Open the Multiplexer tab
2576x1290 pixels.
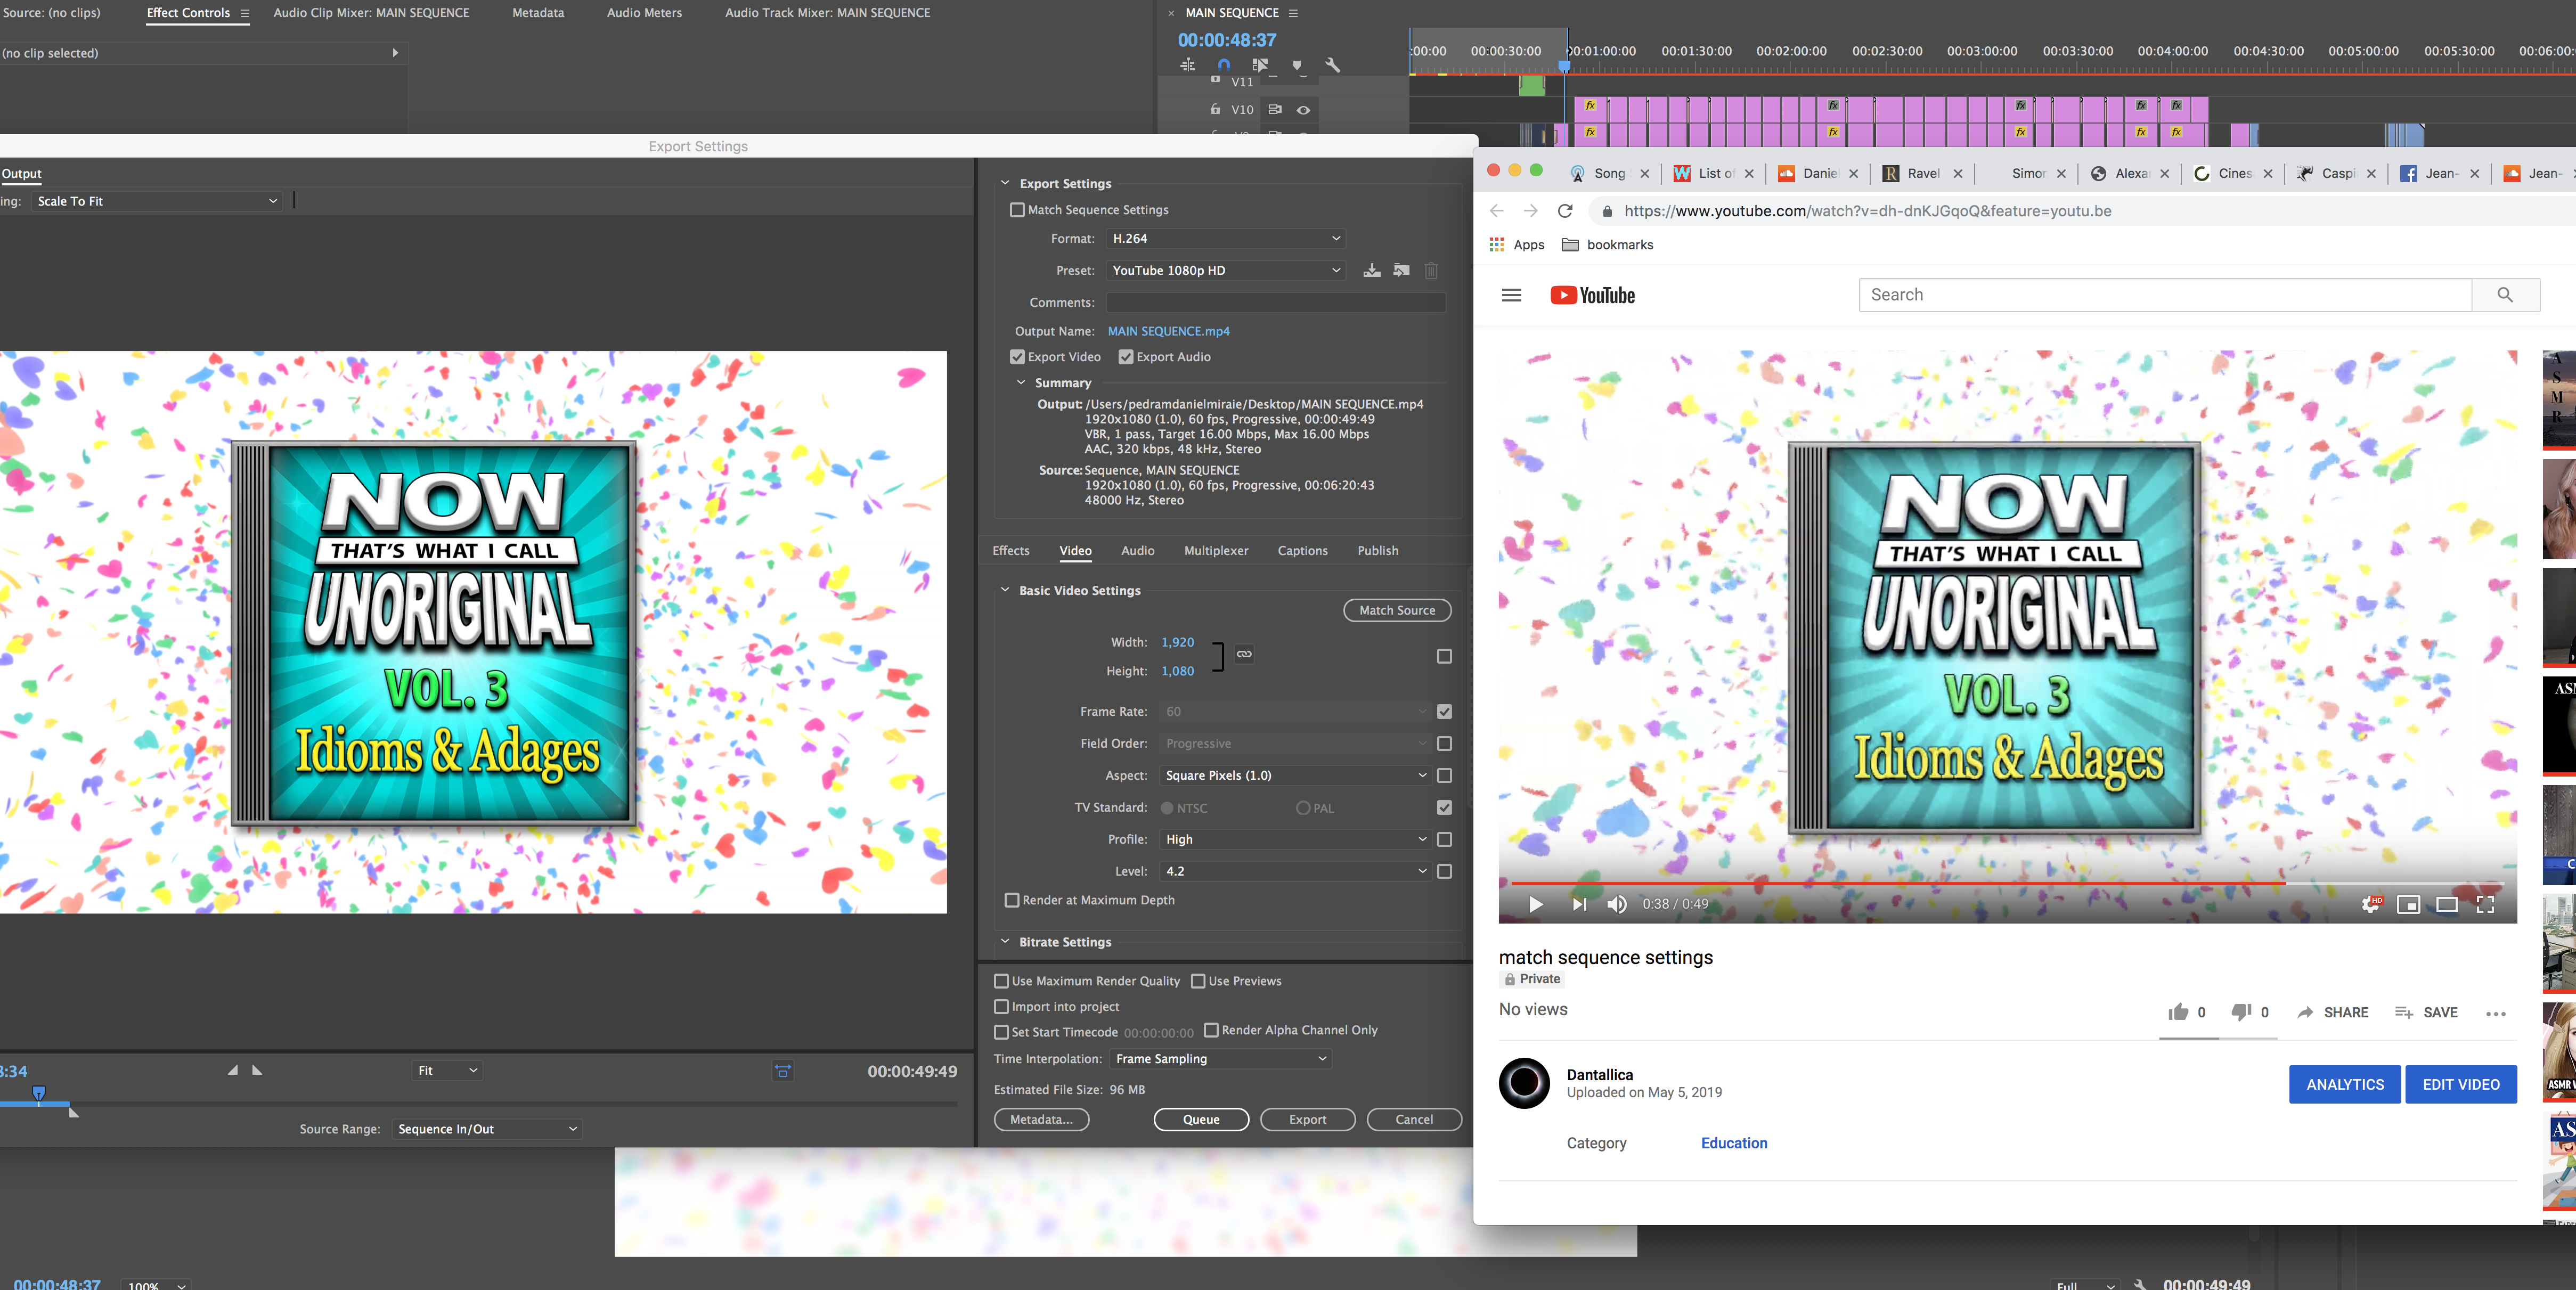pos(1216,551)
